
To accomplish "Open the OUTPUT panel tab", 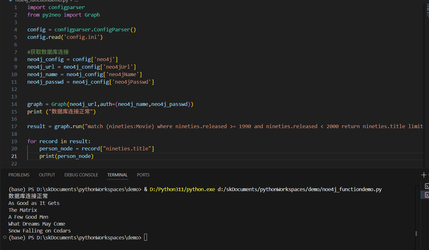I will pyautogui.click(x=47, y=175).
